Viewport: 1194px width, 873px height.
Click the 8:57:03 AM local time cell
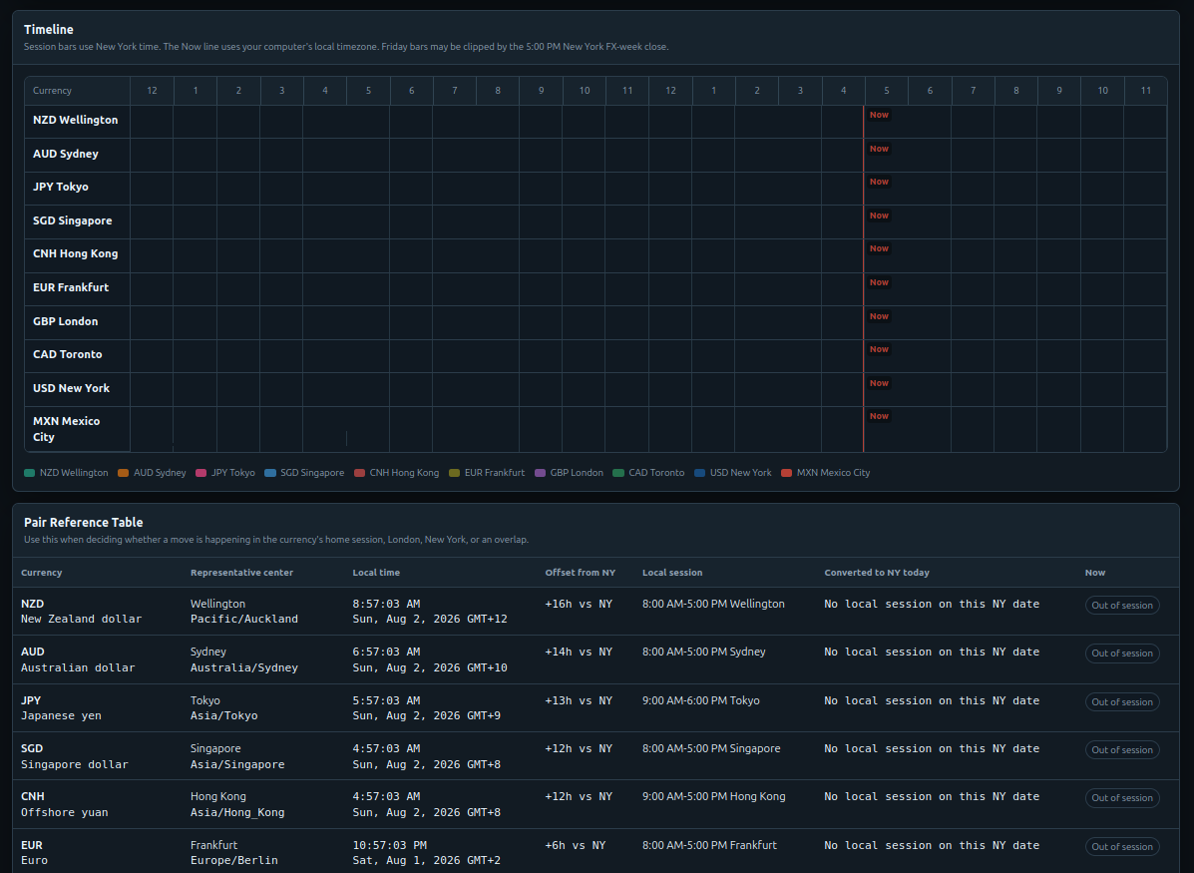click(386, 604)
